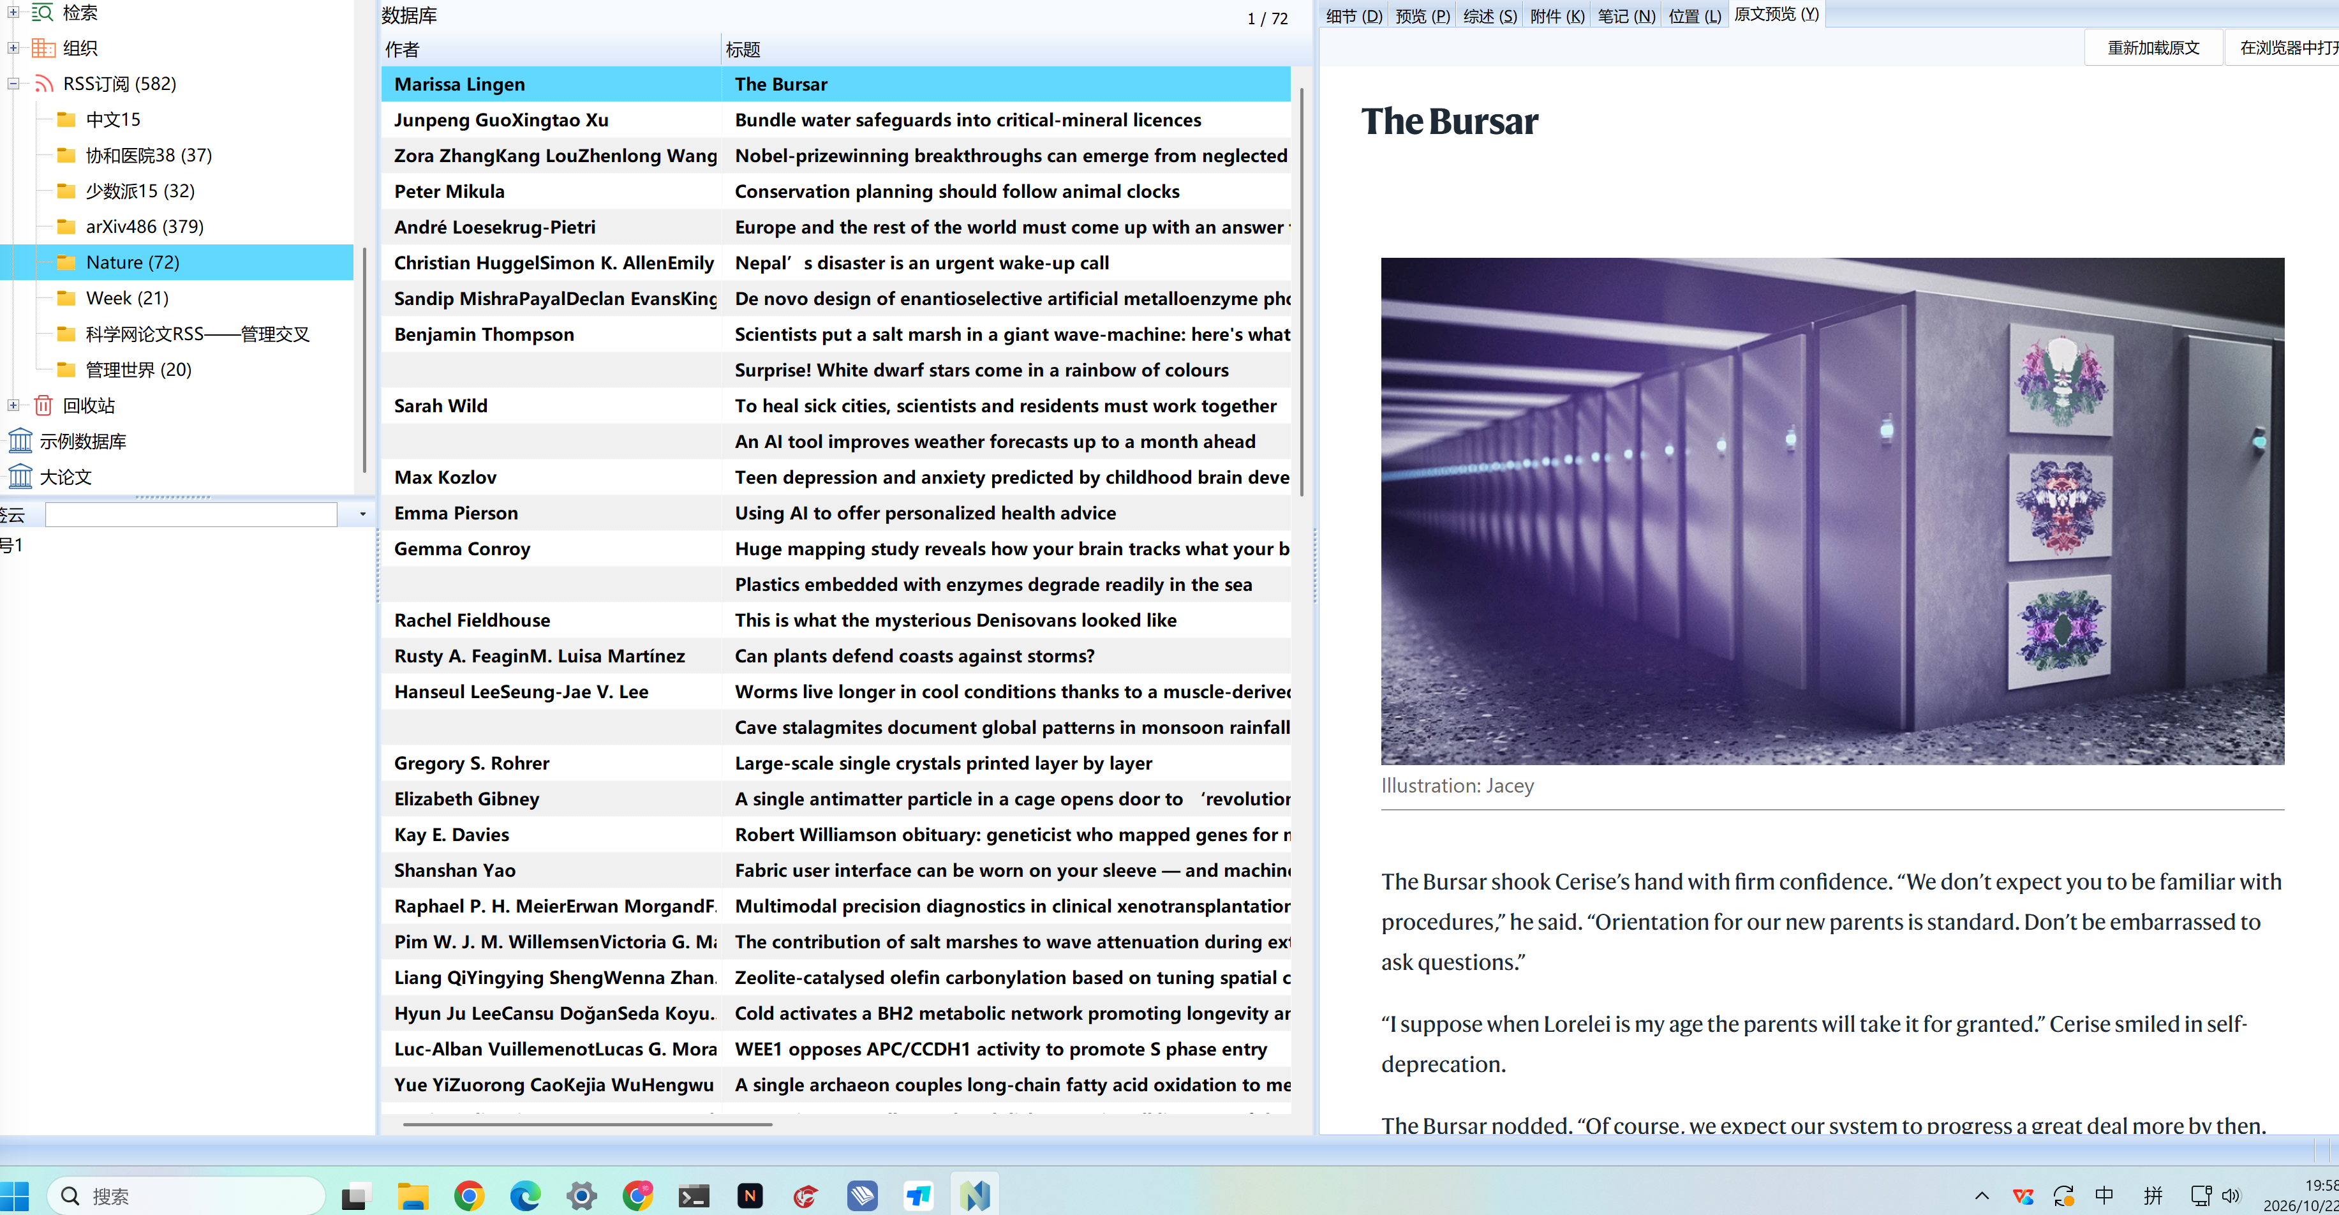Click the article list horizontal scrollbar
Viewport: 2339px width, 1215px height.
tap(586, 1124)
